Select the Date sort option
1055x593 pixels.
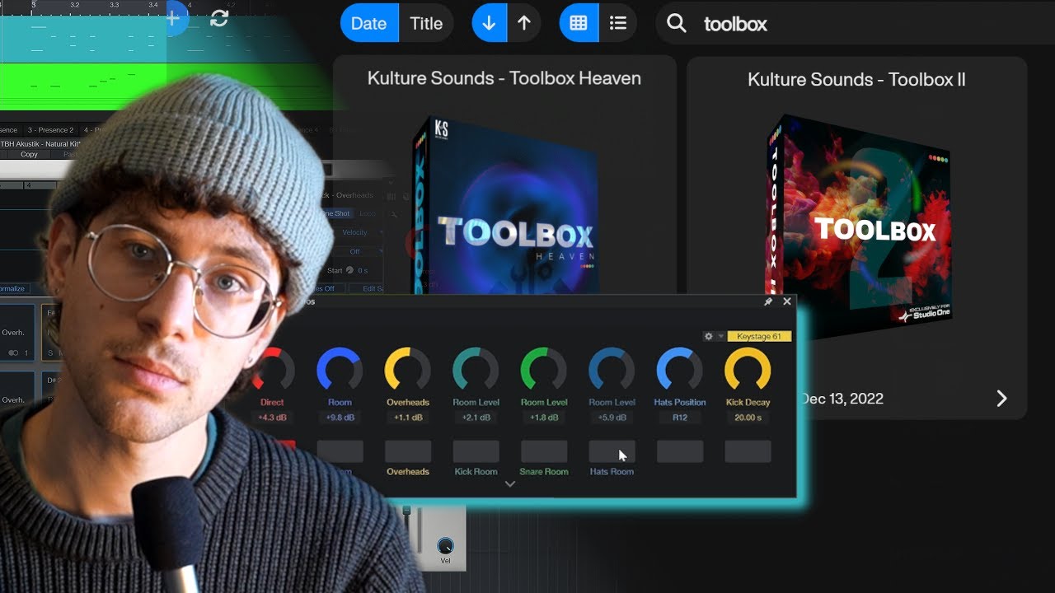point(369,24)
